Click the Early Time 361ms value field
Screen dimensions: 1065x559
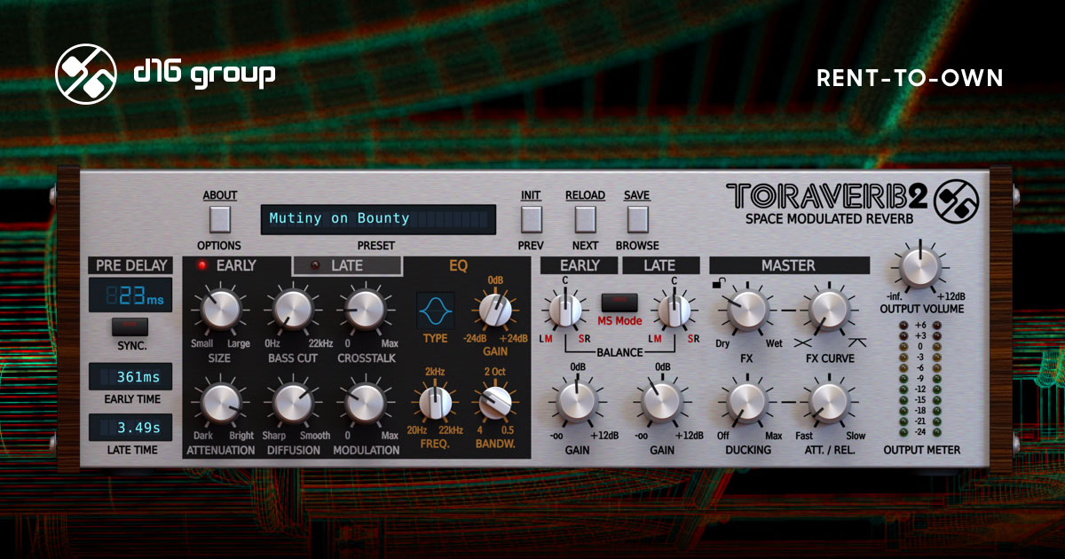(x=130, y=375)
